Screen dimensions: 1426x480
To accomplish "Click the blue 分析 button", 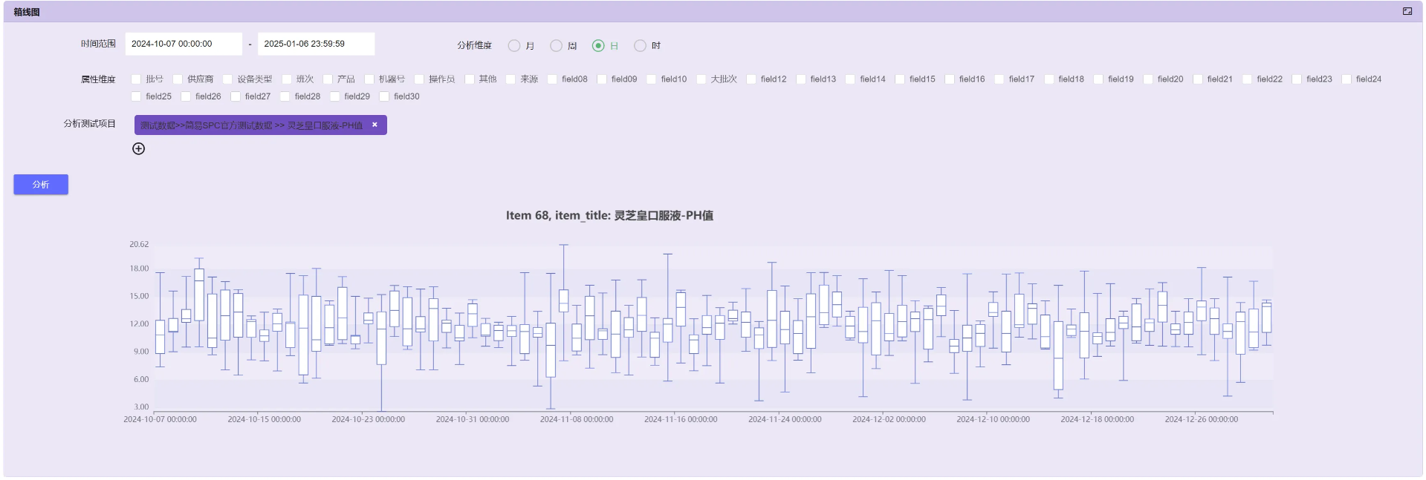I will pos(41,185).
